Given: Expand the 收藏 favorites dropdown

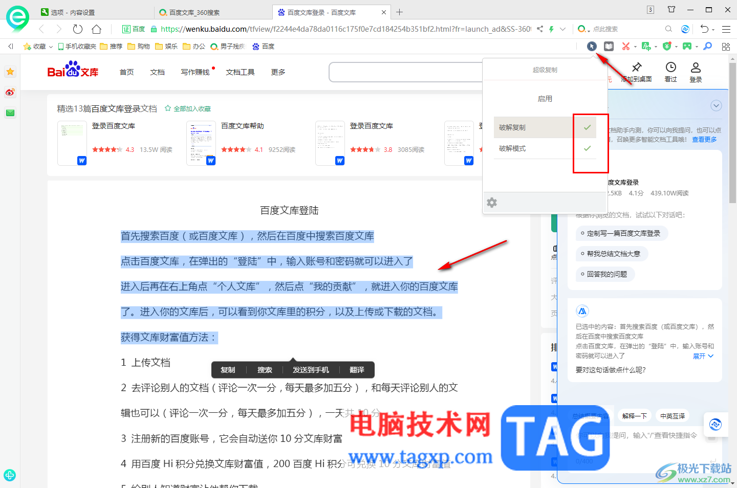Looking at the screenshot, I should click(x=51, y=47).
